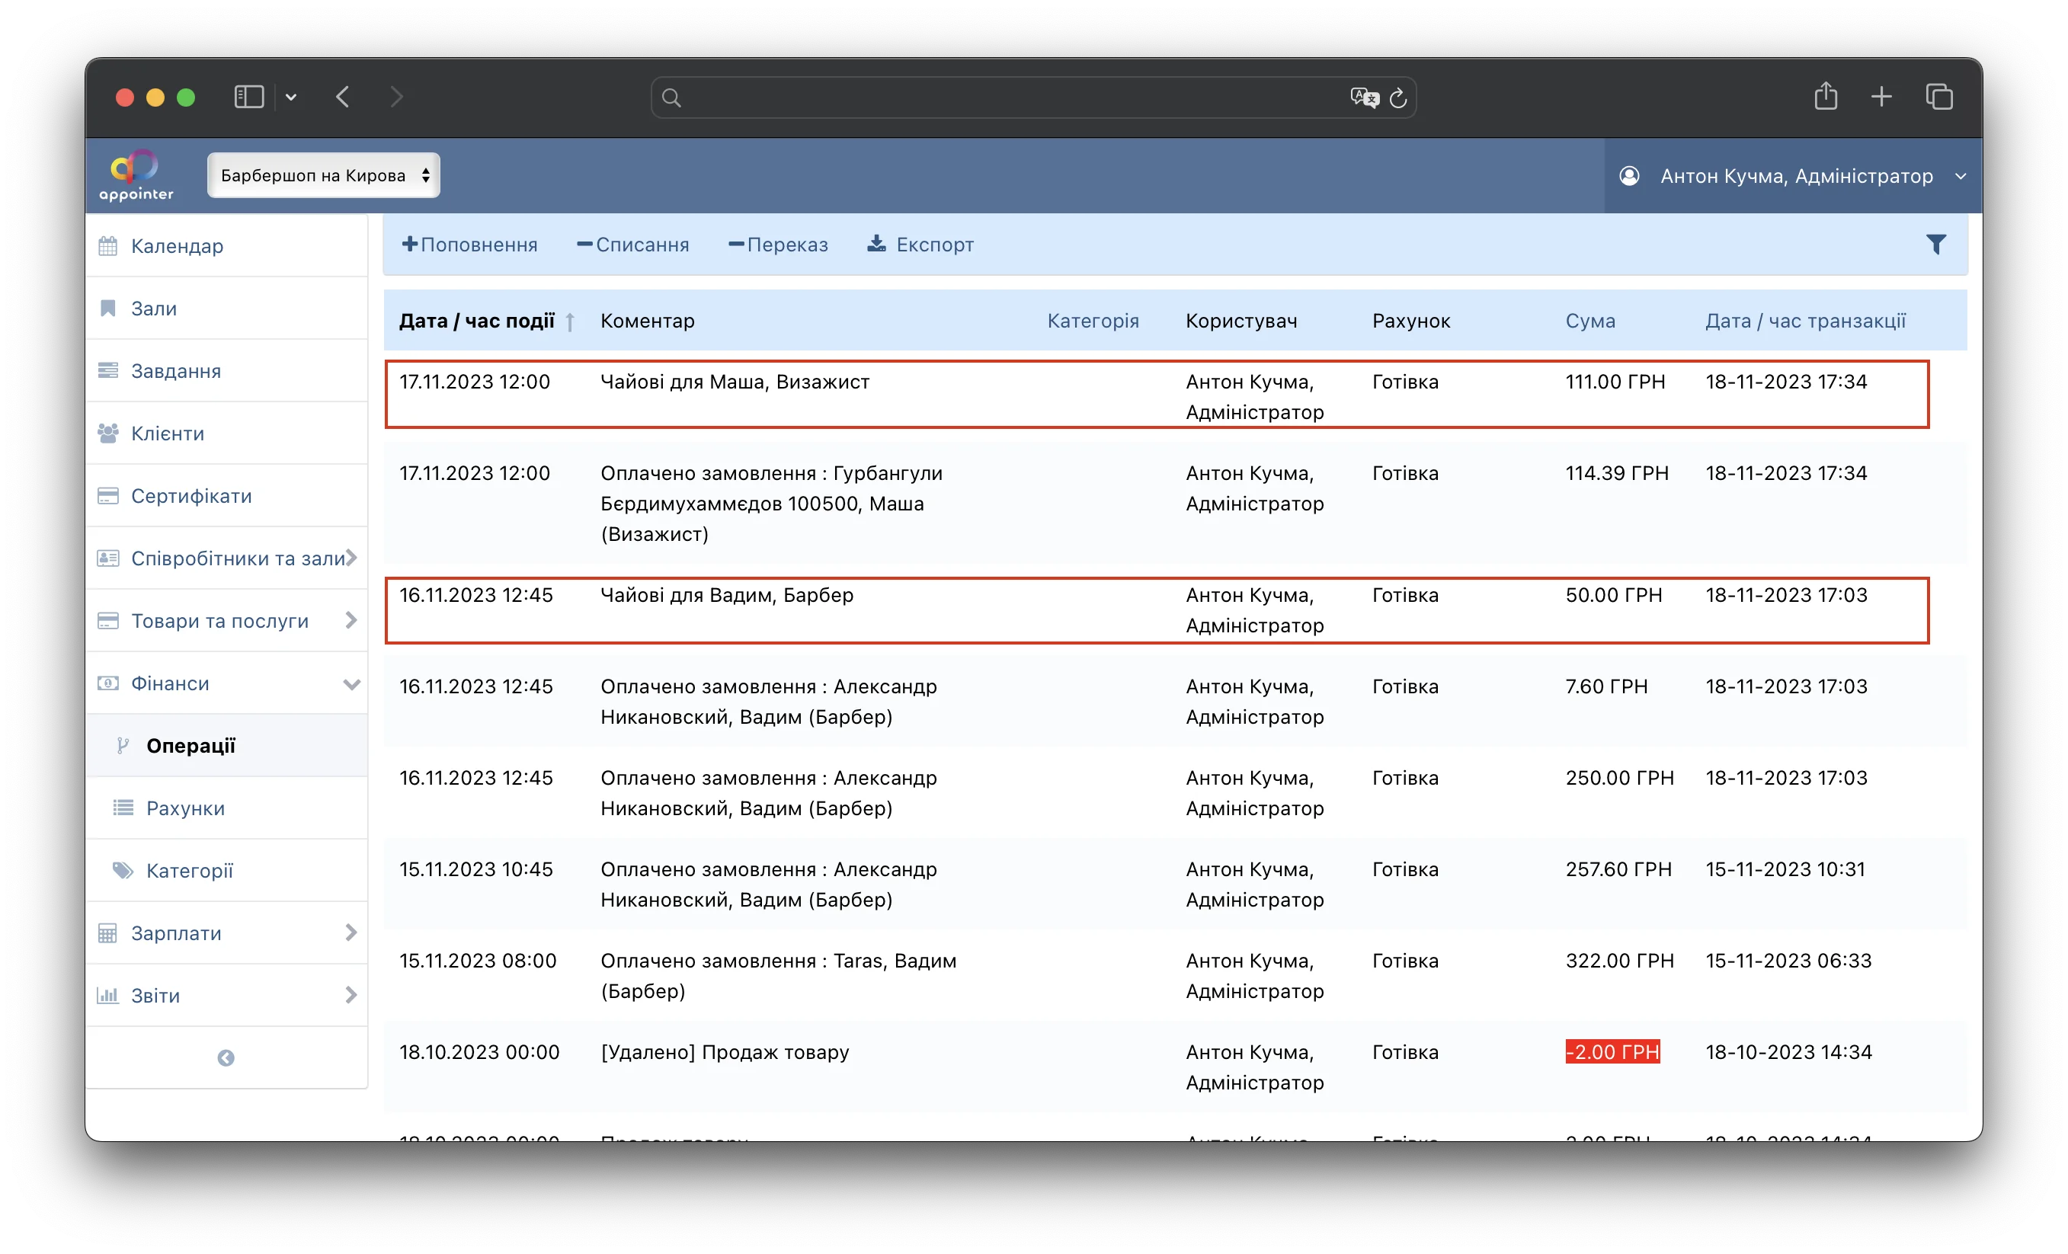This screenshot has width=2068, height=1254.
Task: Click the Чайові для Маша, Визажист comment
Action: tap(735, 382)
